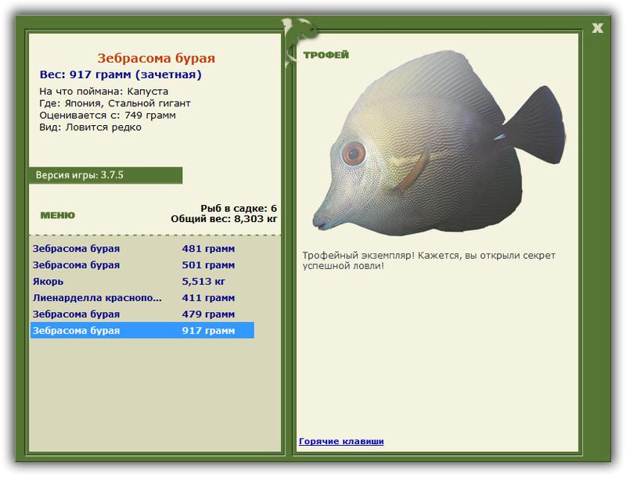The height and width of the screenshot is (477, 626).
Task: Select the Якорь 5,513 кг row
Action: (142, 282)
